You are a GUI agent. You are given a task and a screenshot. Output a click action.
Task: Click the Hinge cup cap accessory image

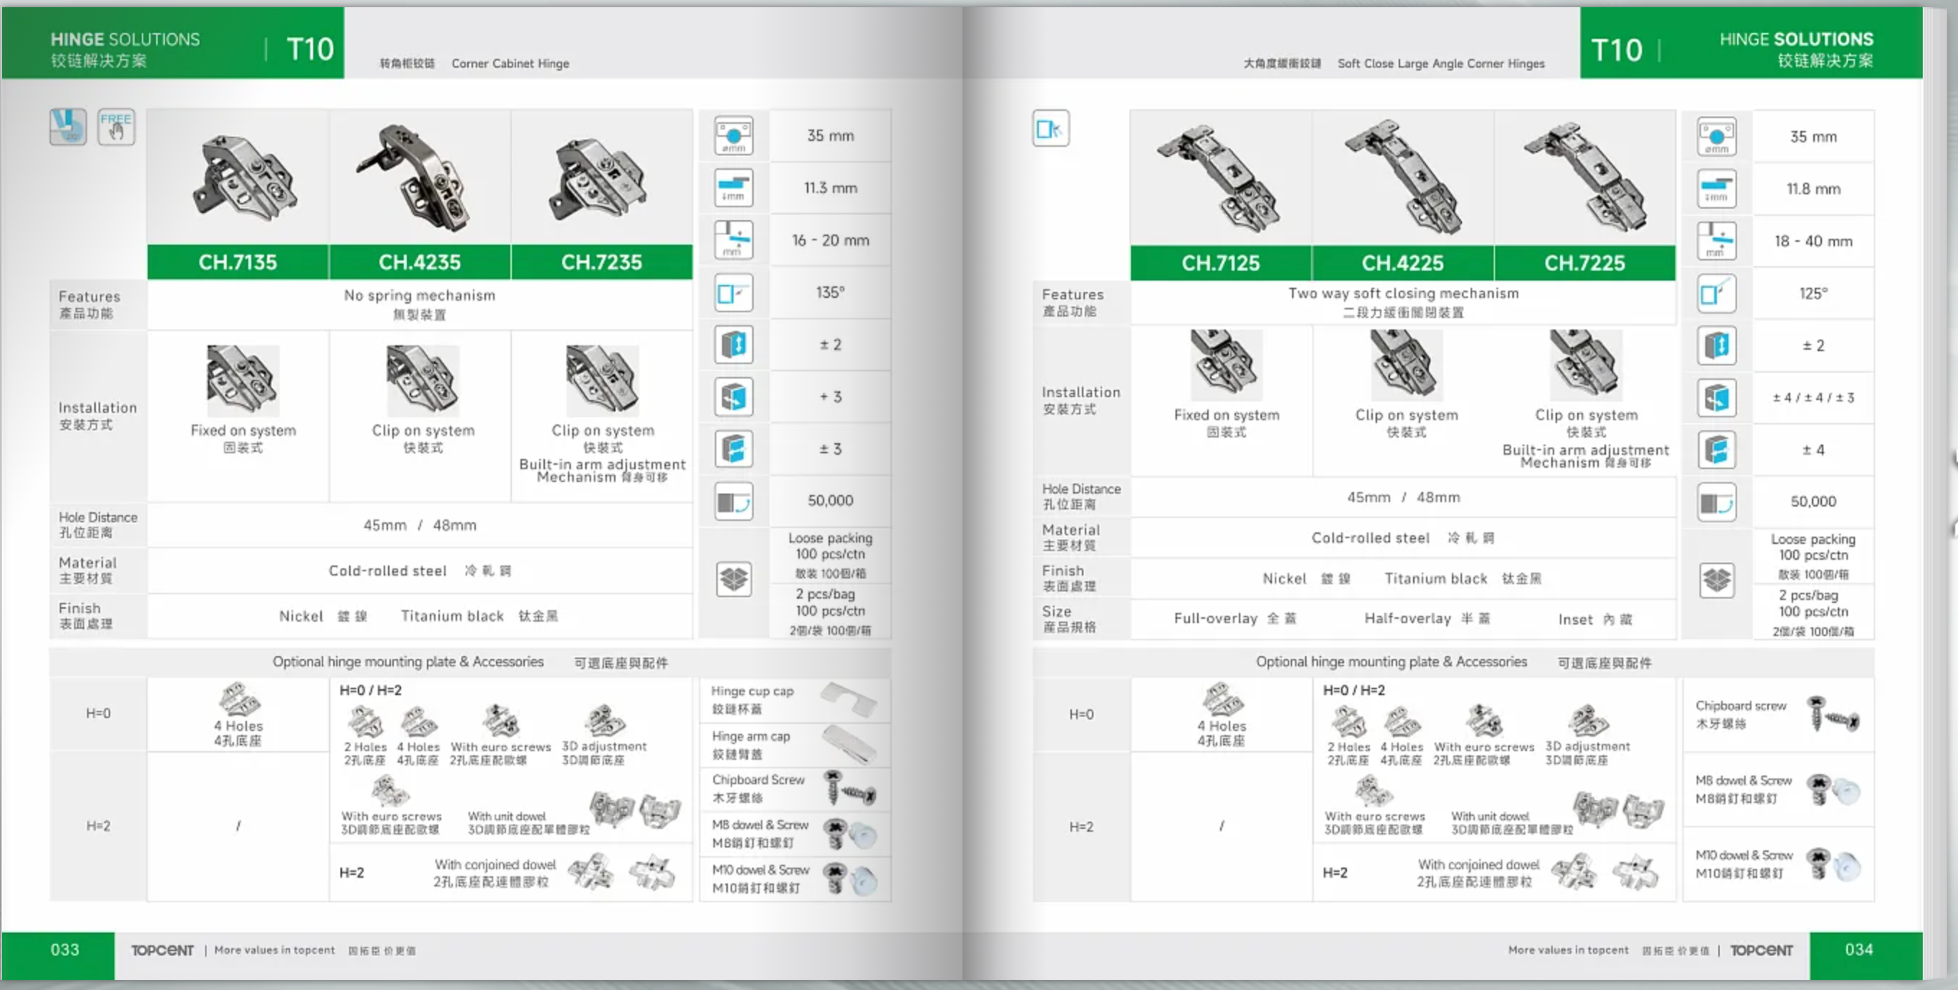coord(849,699)
